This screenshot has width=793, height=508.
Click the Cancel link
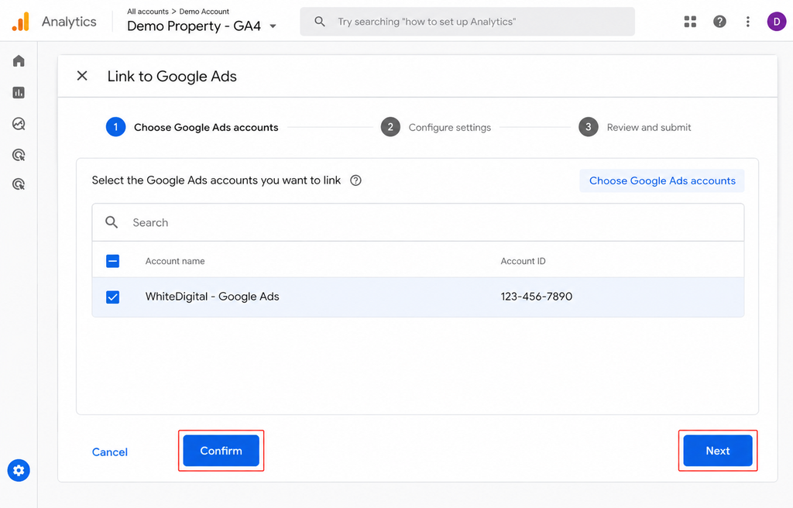pos(110,451)
